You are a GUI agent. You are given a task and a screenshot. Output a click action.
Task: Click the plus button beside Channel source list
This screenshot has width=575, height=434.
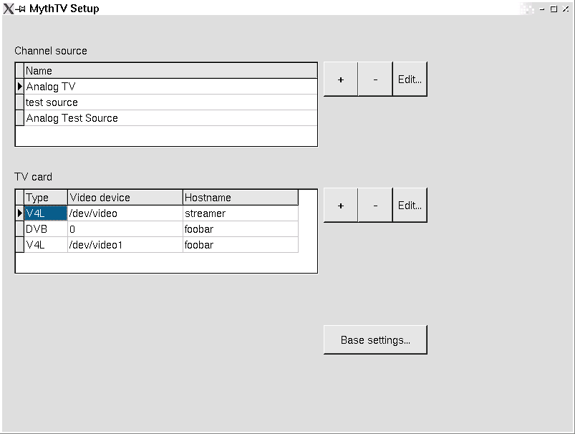(x=341, y=79)
